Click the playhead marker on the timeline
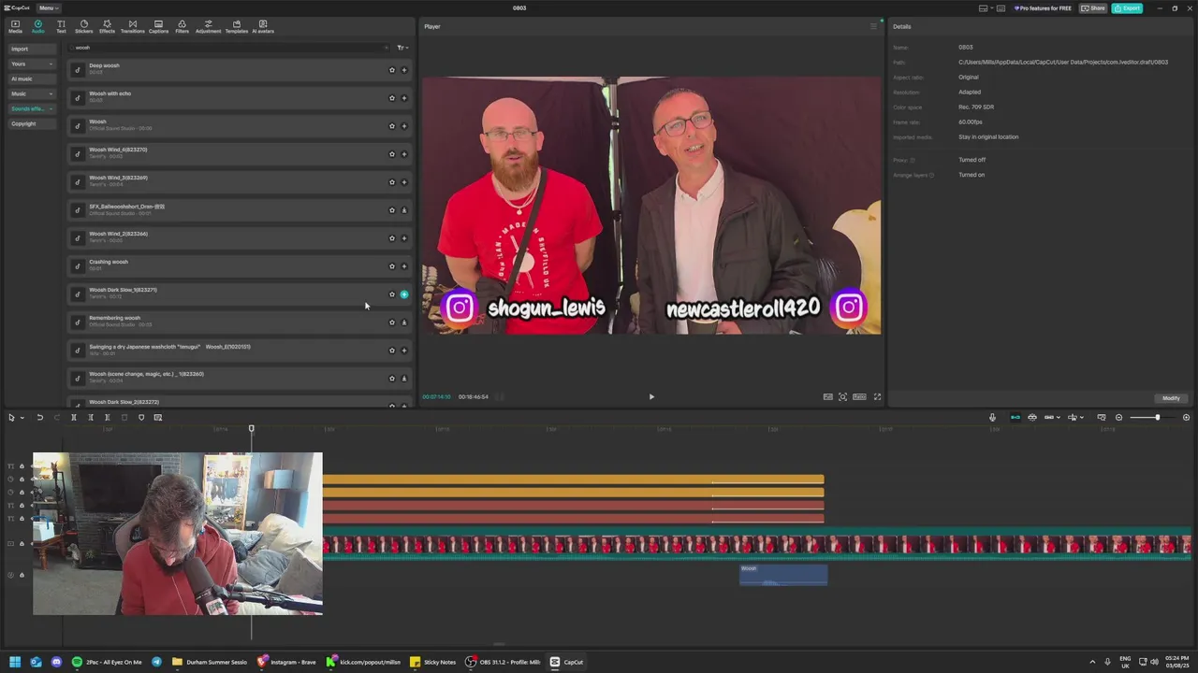1198x673 pixels. (x=251, y=429)
